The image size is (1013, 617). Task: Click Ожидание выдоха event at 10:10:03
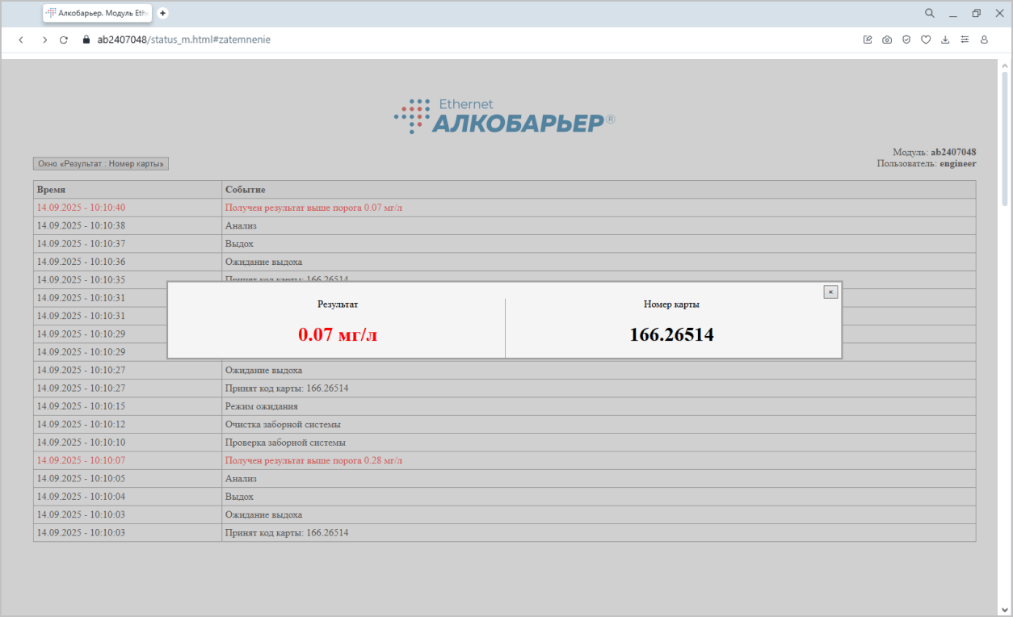coord(263,514)
